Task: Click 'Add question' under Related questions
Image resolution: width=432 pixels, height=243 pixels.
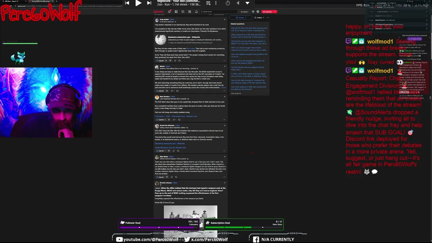Action: pyautogui.click(x=236, y=93)
